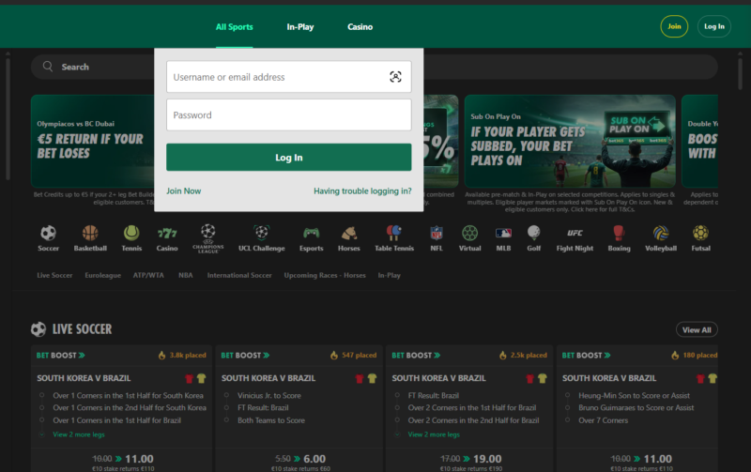
Task: Click the Join button in header
Action: pyautogui.click(x=674, y=26)
